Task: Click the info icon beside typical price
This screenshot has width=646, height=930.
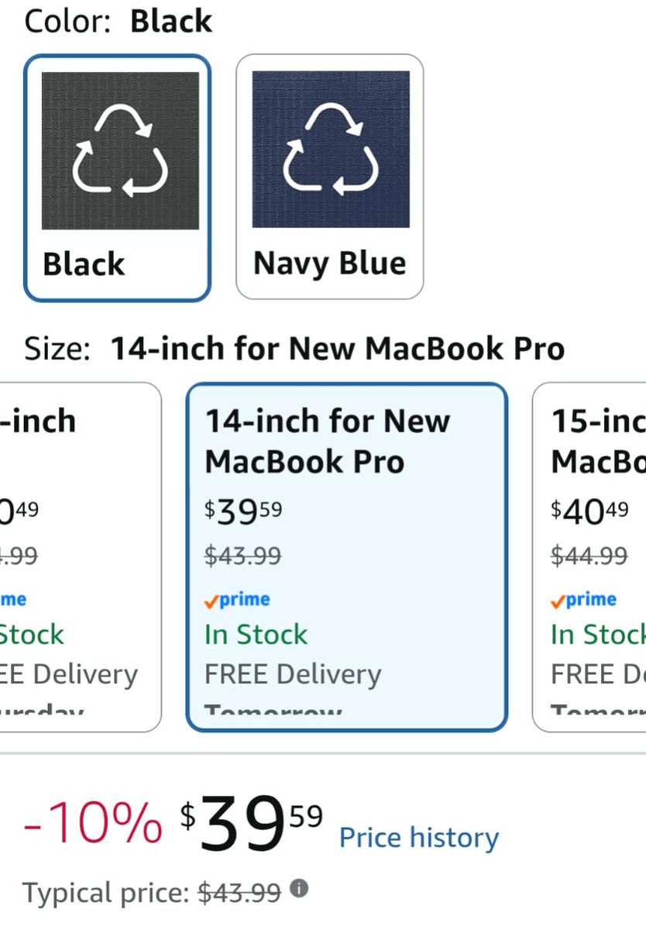Action: click(x=299, y=887)
